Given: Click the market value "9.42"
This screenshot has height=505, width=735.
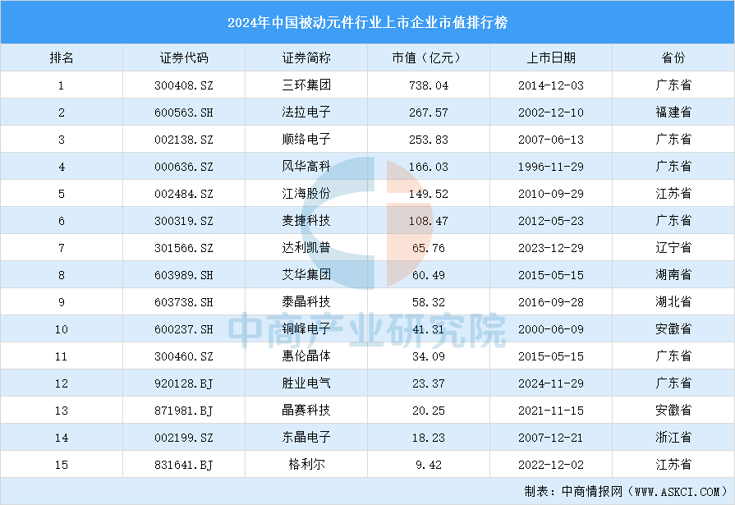Looking at the screenshot, I should click(429, 465).
